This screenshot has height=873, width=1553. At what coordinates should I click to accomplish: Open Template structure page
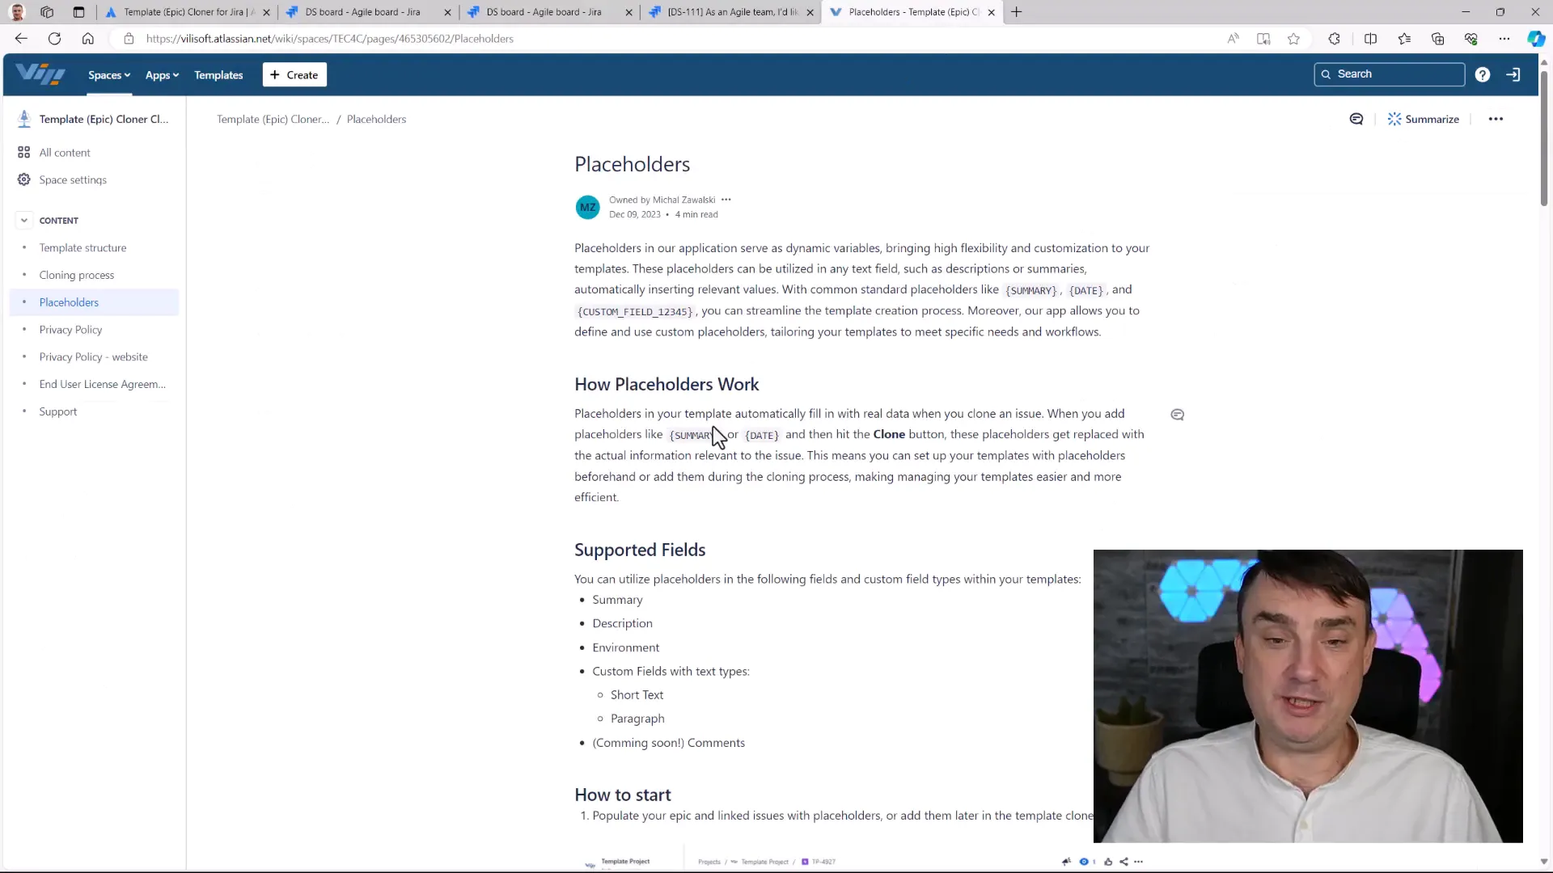pyautogui.click(x=83, y=247)
